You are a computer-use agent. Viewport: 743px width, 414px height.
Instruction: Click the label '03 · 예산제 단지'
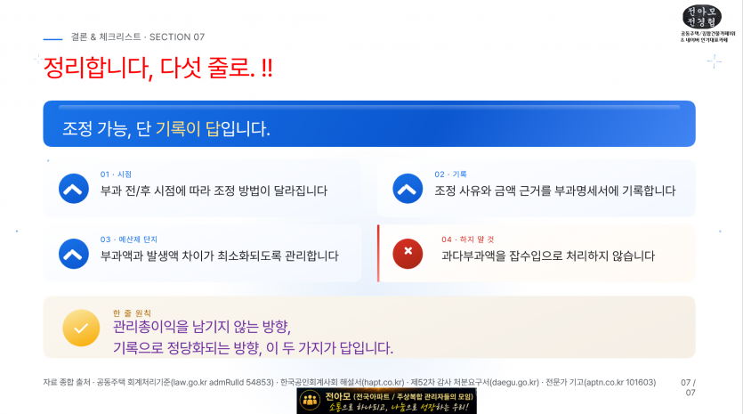pos(128,239)
